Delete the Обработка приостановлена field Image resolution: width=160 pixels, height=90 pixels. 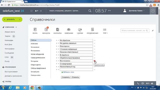(94, 58)
